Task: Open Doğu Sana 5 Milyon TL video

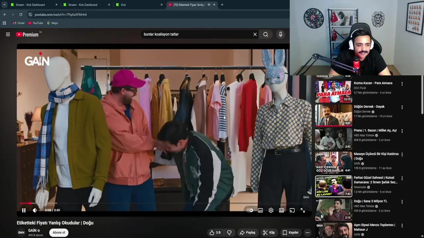Action: point(370,201)
